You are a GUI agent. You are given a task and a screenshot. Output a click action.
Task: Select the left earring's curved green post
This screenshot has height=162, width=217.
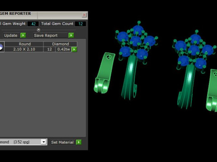coord(130,76)
